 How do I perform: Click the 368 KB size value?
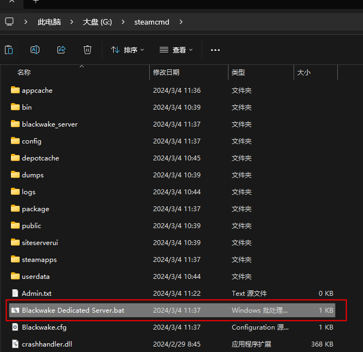point(322,344)
